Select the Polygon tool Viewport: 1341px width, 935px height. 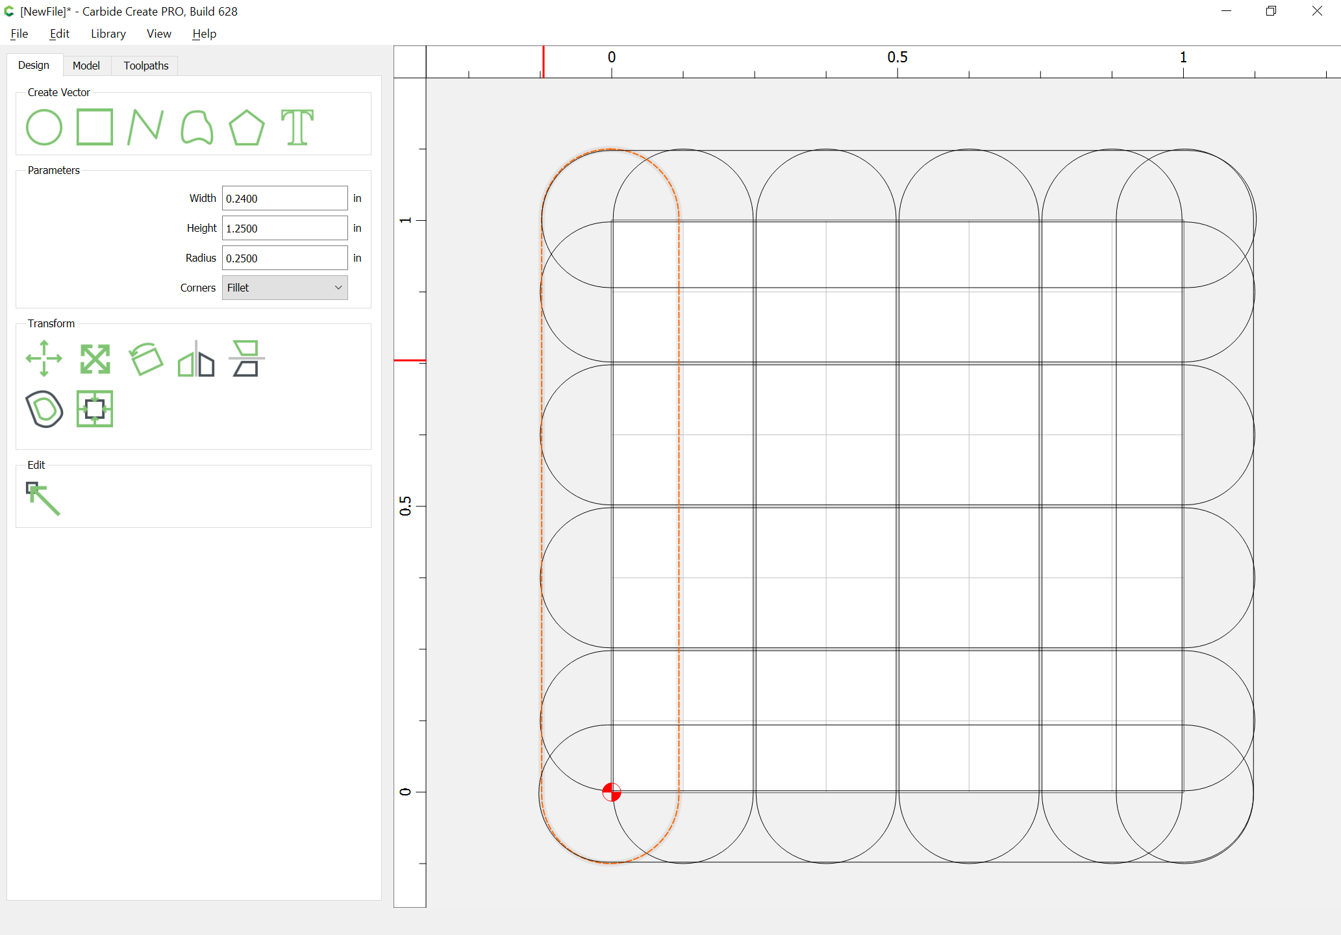247,127
